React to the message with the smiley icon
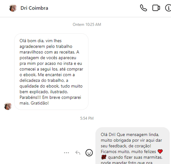Image resolution: width=171 pixels, height=164 pixels. click(89, 153)
